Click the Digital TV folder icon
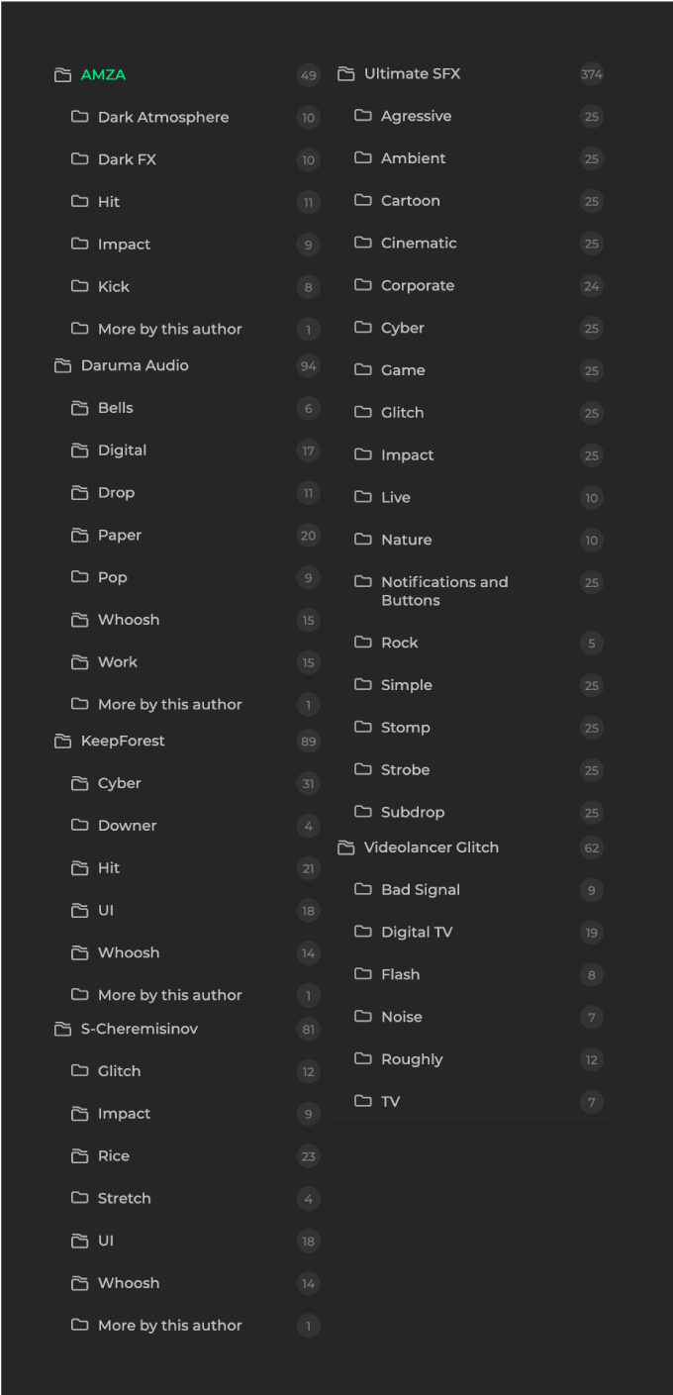The width and height of the screenshot is (673, 1395). pos(363,932)
